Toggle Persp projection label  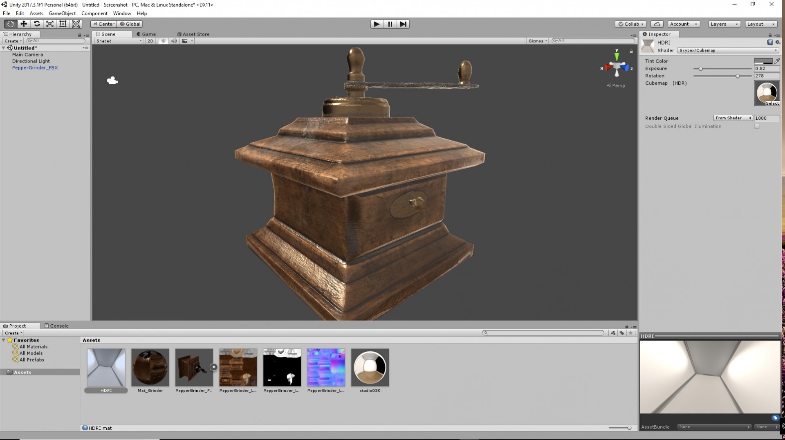616,85
